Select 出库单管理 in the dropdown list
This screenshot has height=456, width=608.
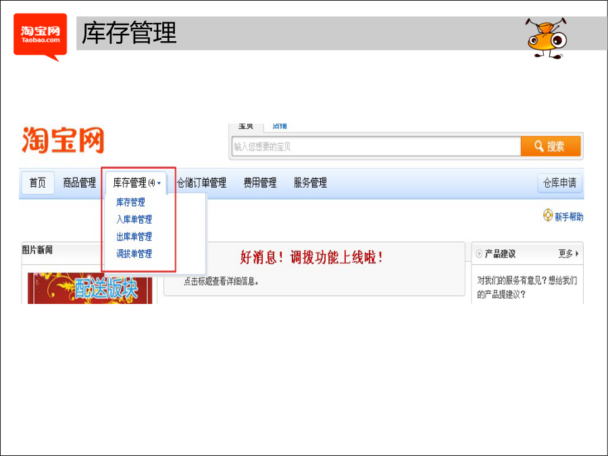point(134,236)
